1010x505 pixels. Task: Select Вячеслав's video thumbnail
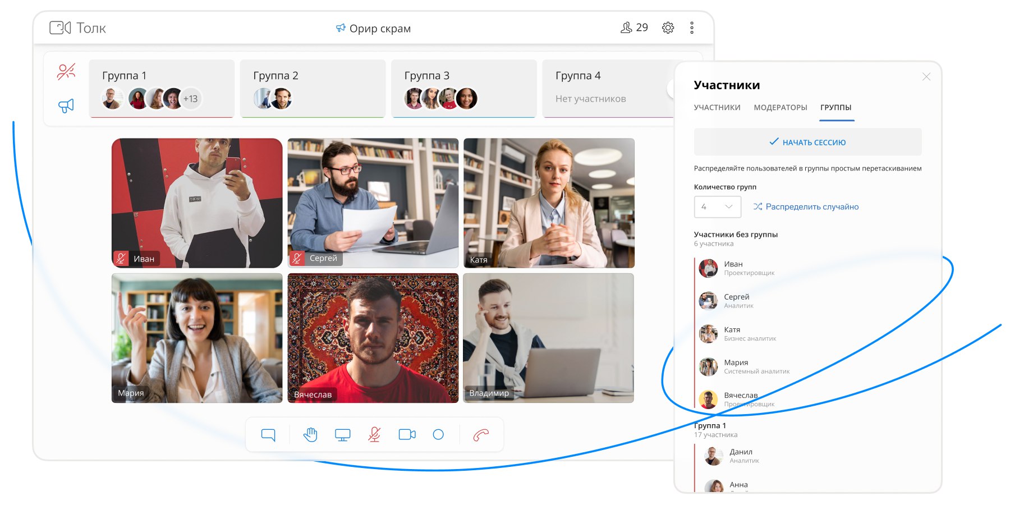point(373,338)
